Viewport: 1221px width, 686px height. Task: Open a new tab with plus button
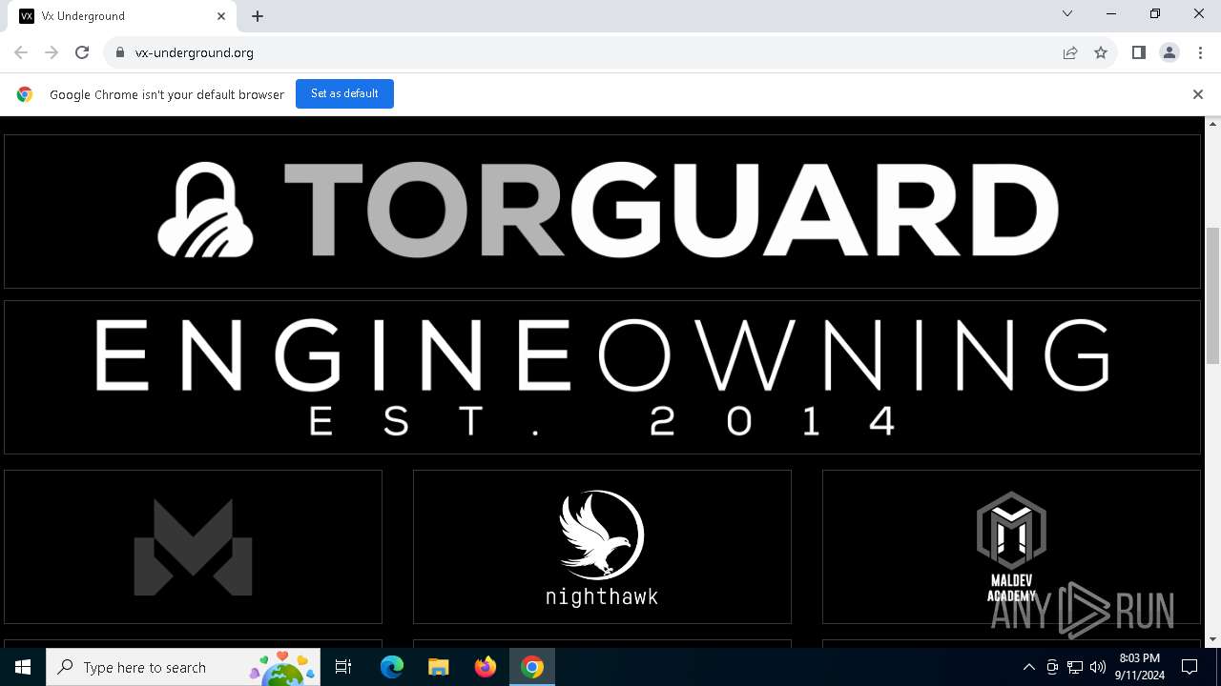point(258,16)
